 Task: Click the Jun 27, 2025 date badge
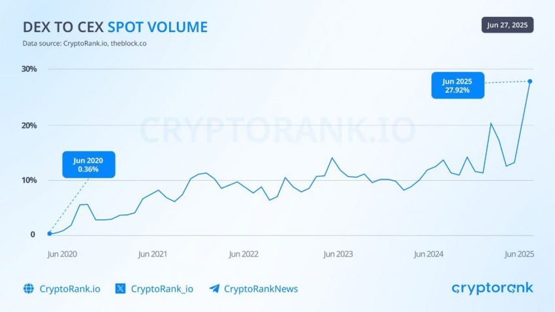tap(507, 25)
